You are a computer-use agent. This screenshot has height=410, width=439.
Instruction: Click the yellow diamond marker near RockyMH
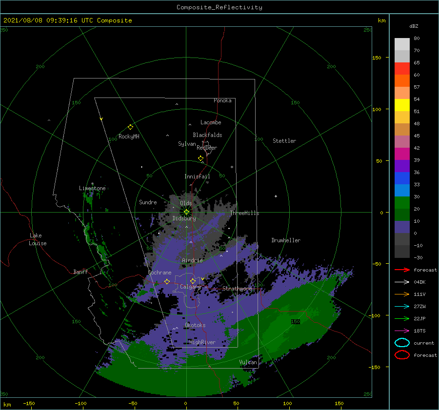130,127
